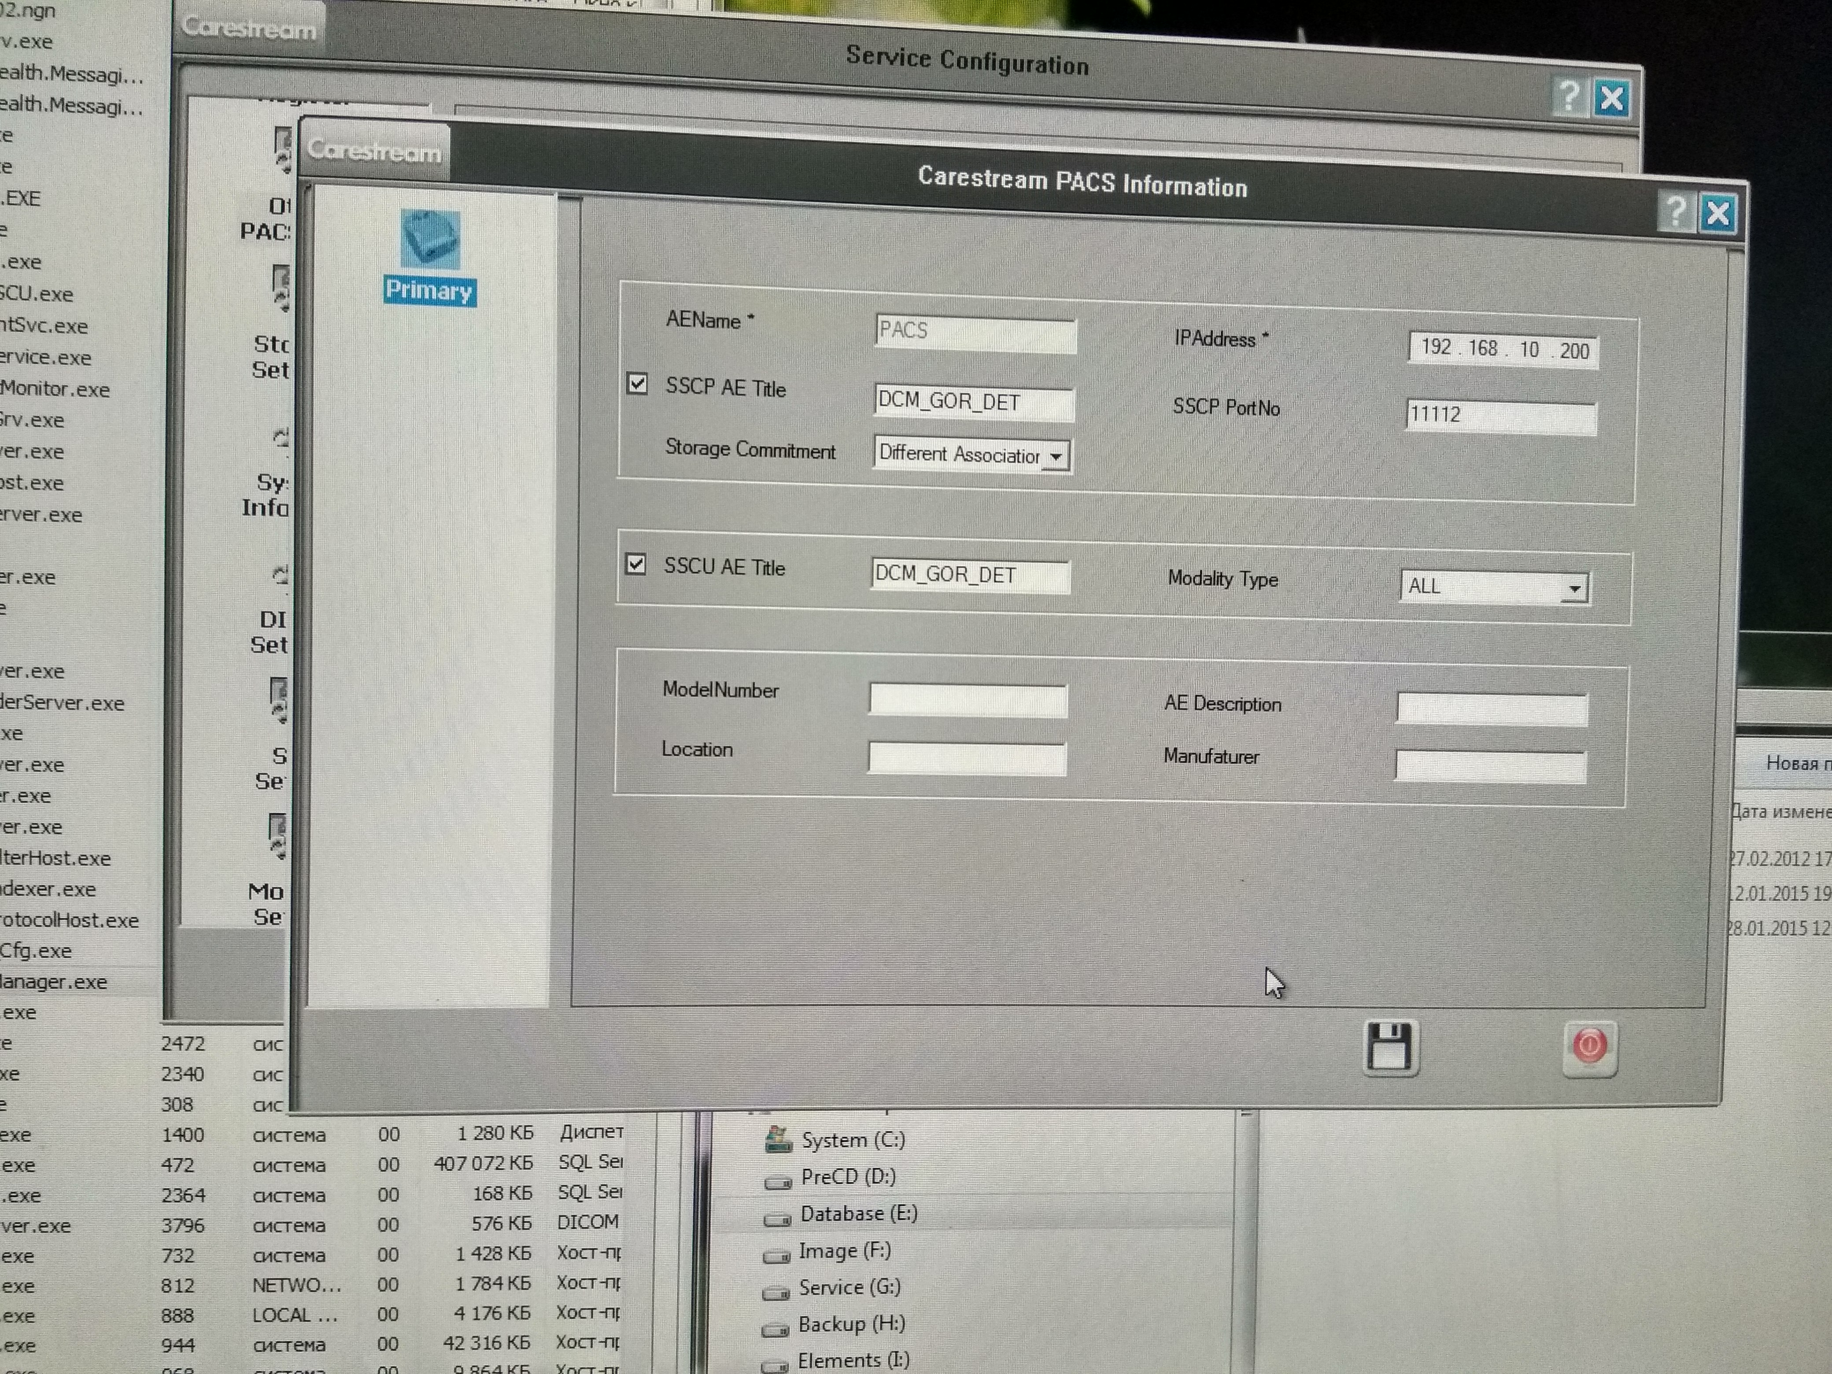
Task: Click the SSCP PortNo field
Action: pyautogui.click(x=1500, y=417)
